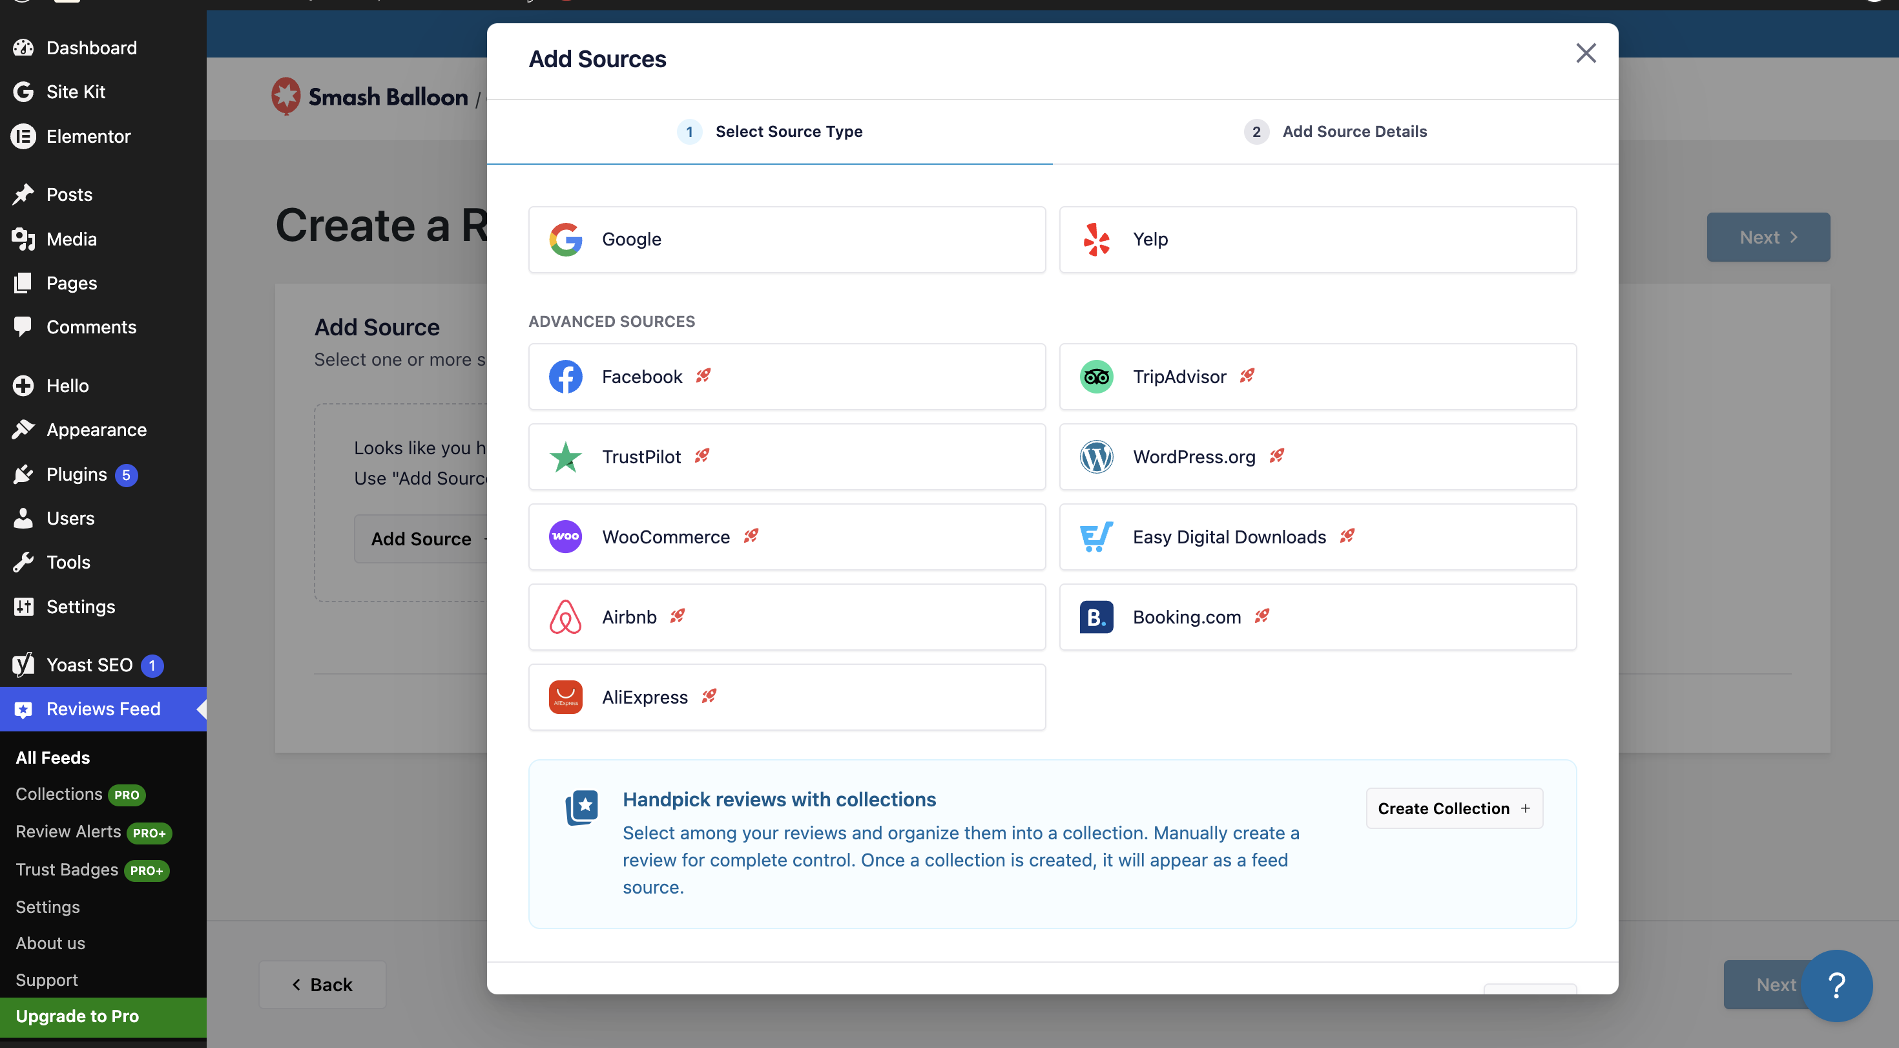Image resolution: width=1899 pixels, height=1048 pixels.
Task: Click the TripAdvisor owl icon
Action: (1096, 377)
